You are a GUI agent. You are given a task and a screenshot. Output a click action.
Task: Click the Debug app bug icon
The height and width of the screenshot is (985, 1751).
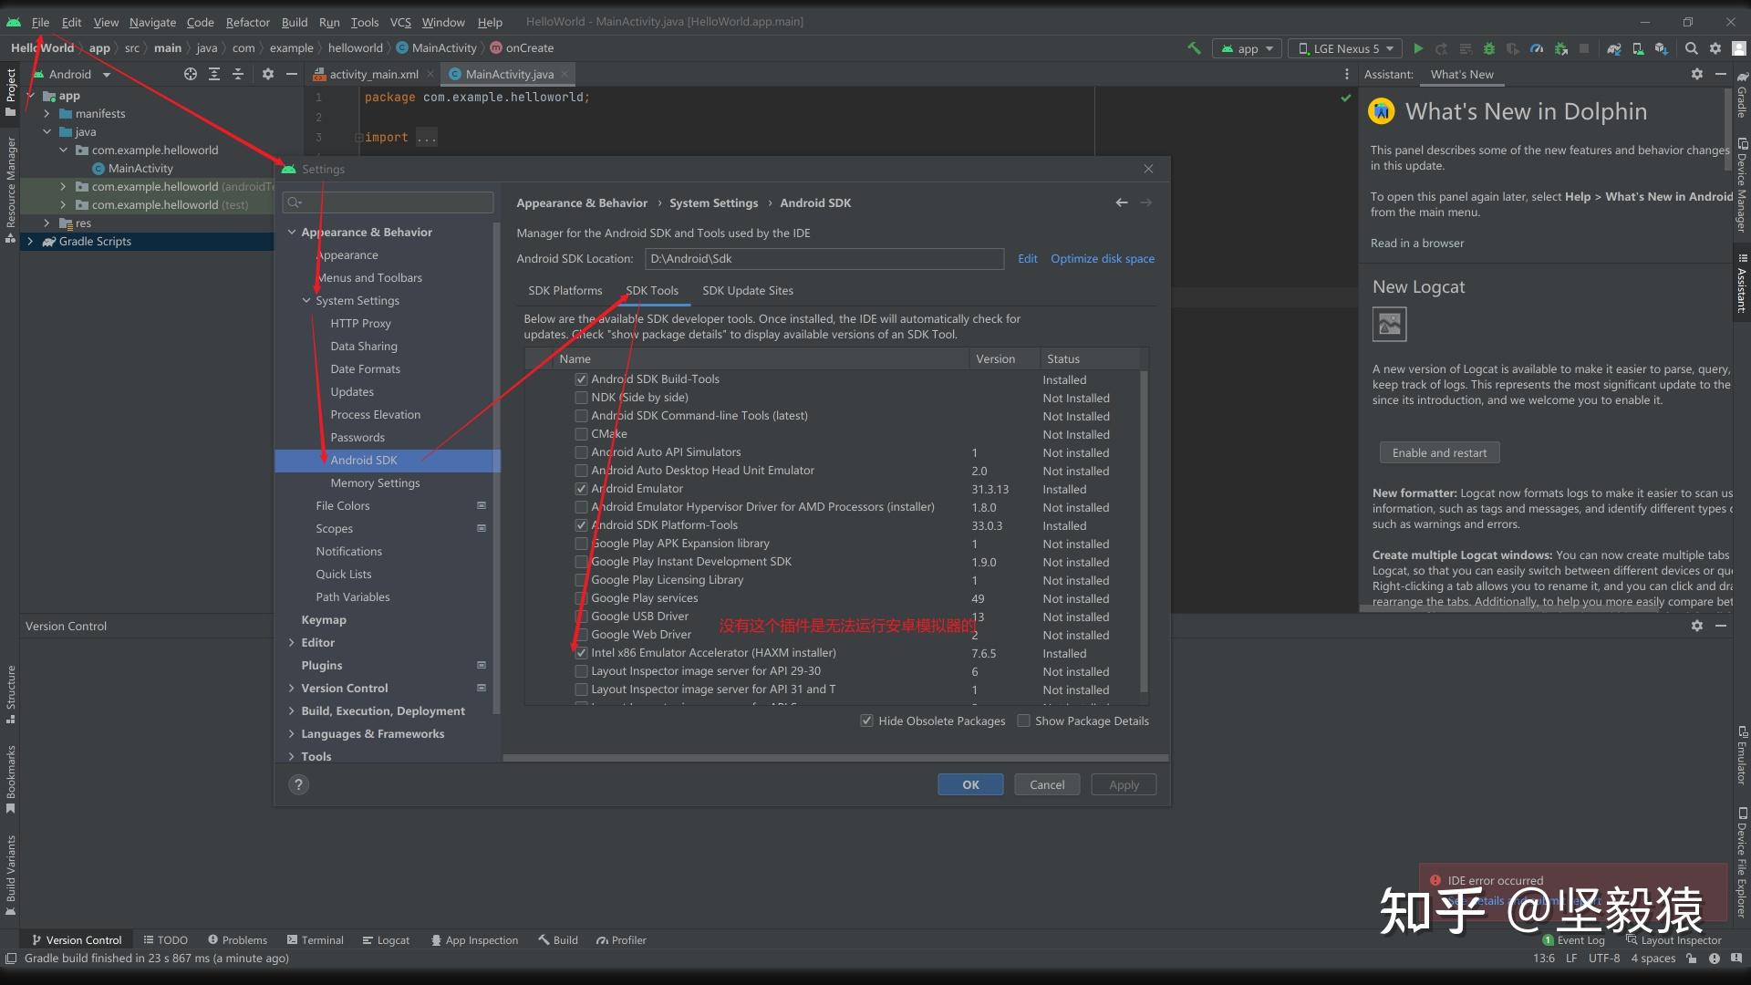coord(1489,48)
